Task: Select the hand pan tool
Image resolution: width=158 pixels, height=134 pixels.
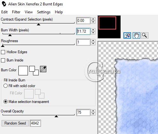Action: point(136,35)
